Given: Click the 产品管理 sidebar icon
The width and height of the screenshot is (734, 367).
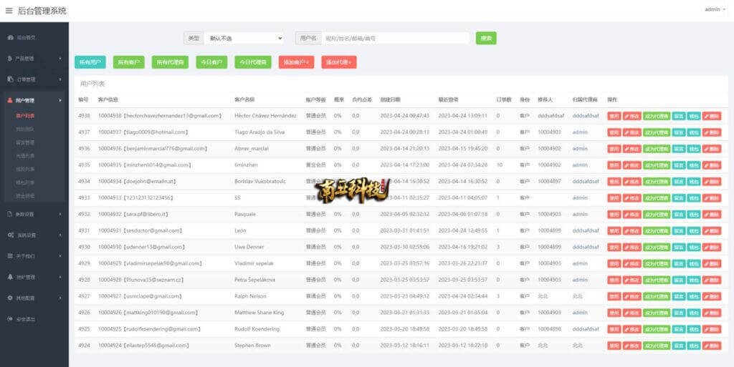Looking at the screenshot, I should click(x=10, y=58).
